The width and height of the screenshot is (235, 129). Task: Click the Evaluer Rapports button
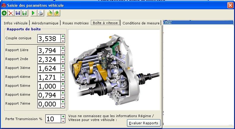(x=144, y=123)
